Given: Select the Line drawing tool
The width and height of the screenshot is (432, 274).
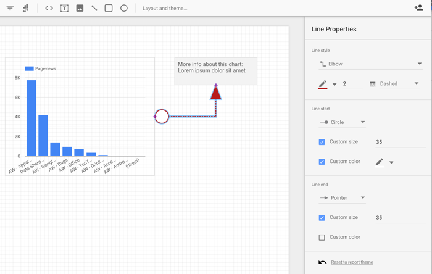Looking at the screenshot, I should [94, 8].
